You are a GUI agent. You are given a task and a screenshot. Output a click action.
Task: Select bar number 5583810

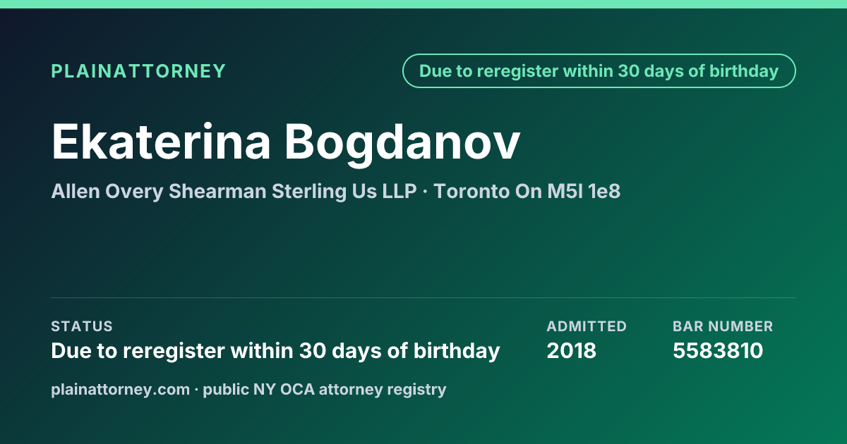pyautogui.click(x=718, y=350)
